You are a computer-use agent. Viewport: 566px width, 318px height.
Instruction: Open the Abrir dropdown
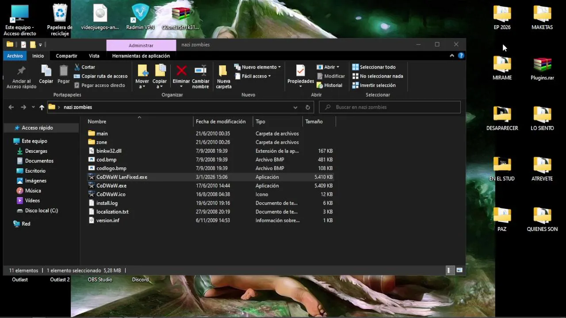point(328,67)
